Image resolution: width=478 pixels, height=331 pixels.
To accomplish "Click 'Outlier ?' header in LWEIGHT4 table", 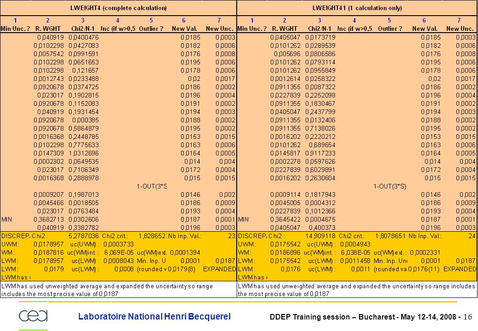I will pos(151,29).
